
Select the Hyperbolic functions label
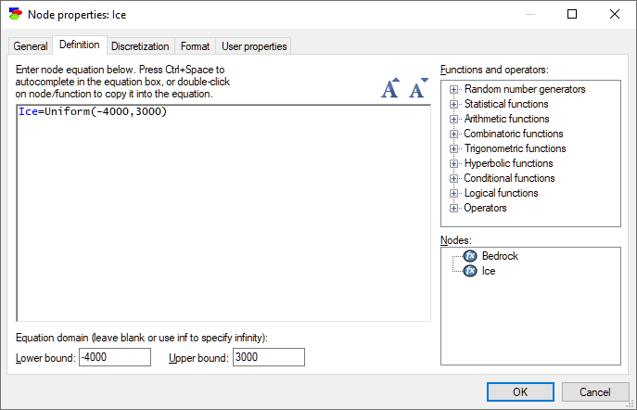coord(509,163)
